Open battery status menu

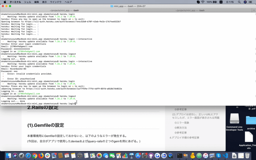click(x=212, y=2)
